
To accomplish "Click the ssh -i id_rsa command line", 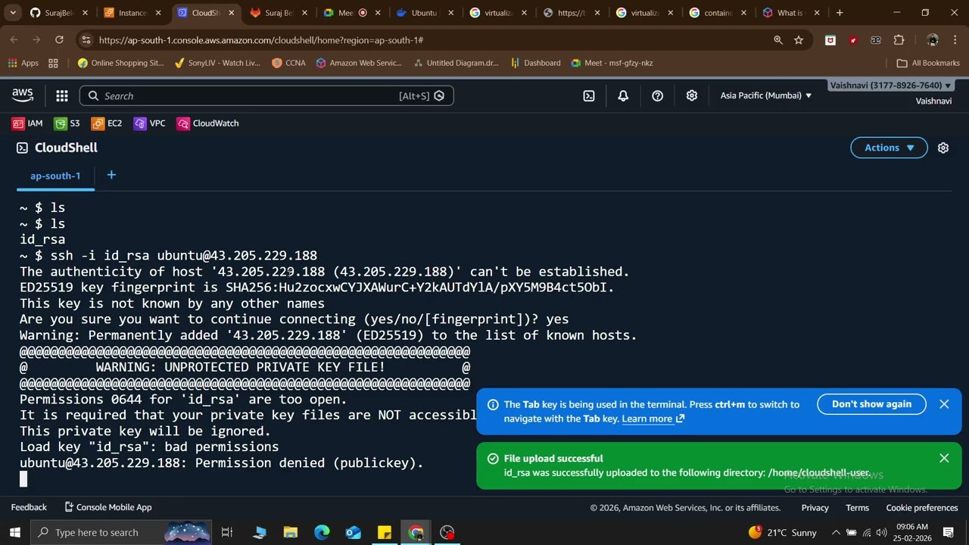I will click(x=168, y=255).
